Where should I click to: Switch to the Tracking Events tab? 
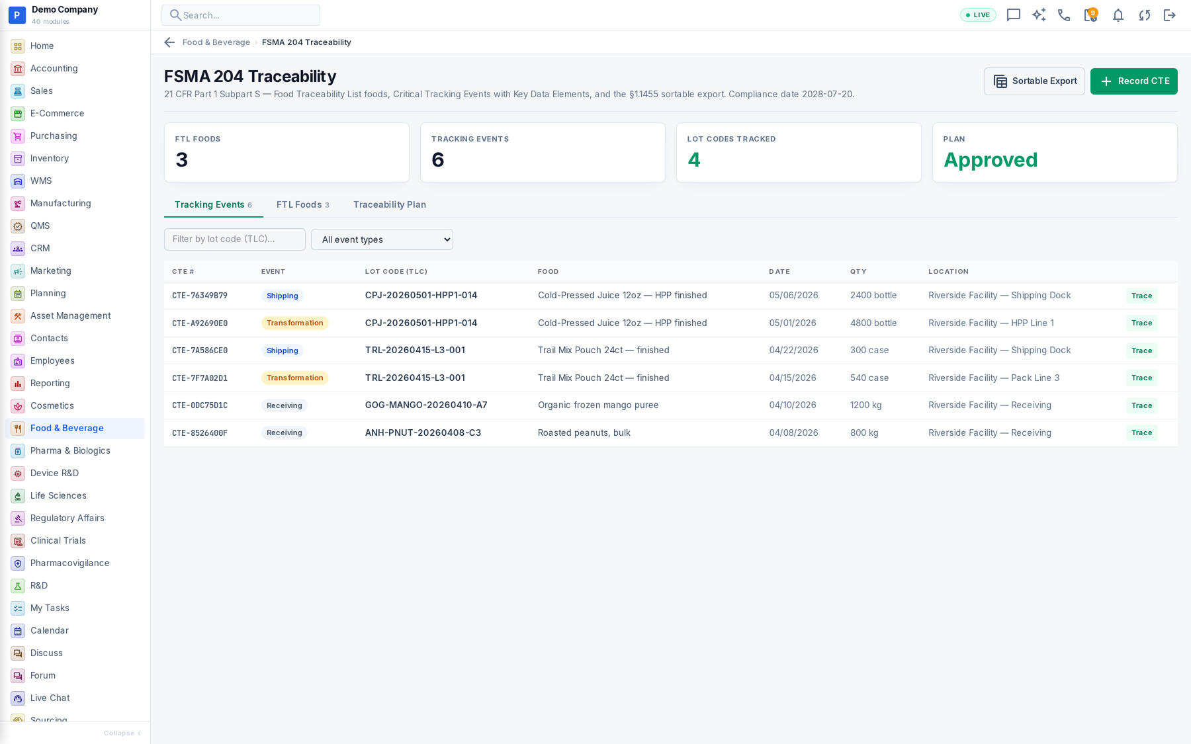[213, 205]
